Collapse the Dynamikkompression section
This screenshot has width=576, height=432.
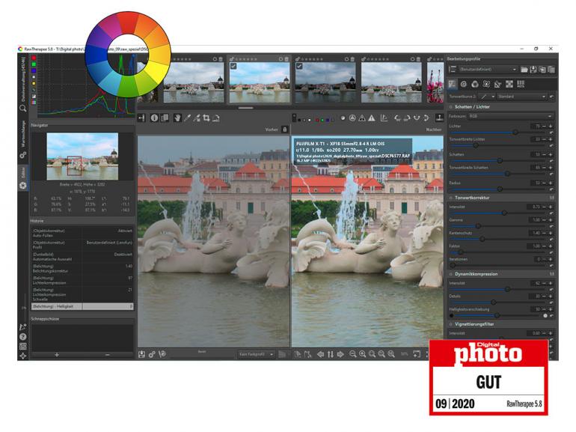pyautogui.click(x=476, y=274)
